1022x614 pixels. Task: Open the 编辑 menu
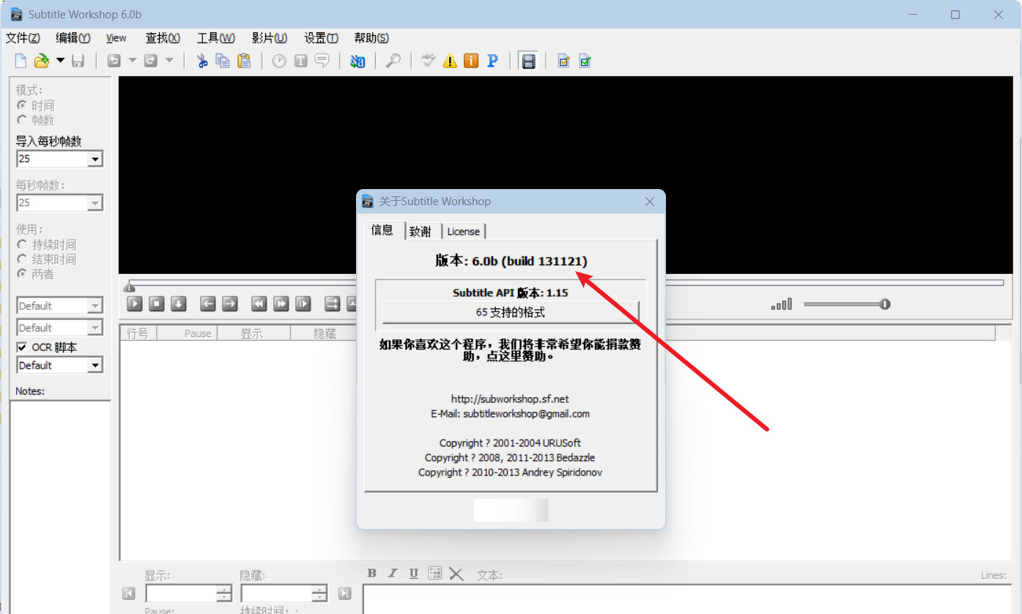73,38
